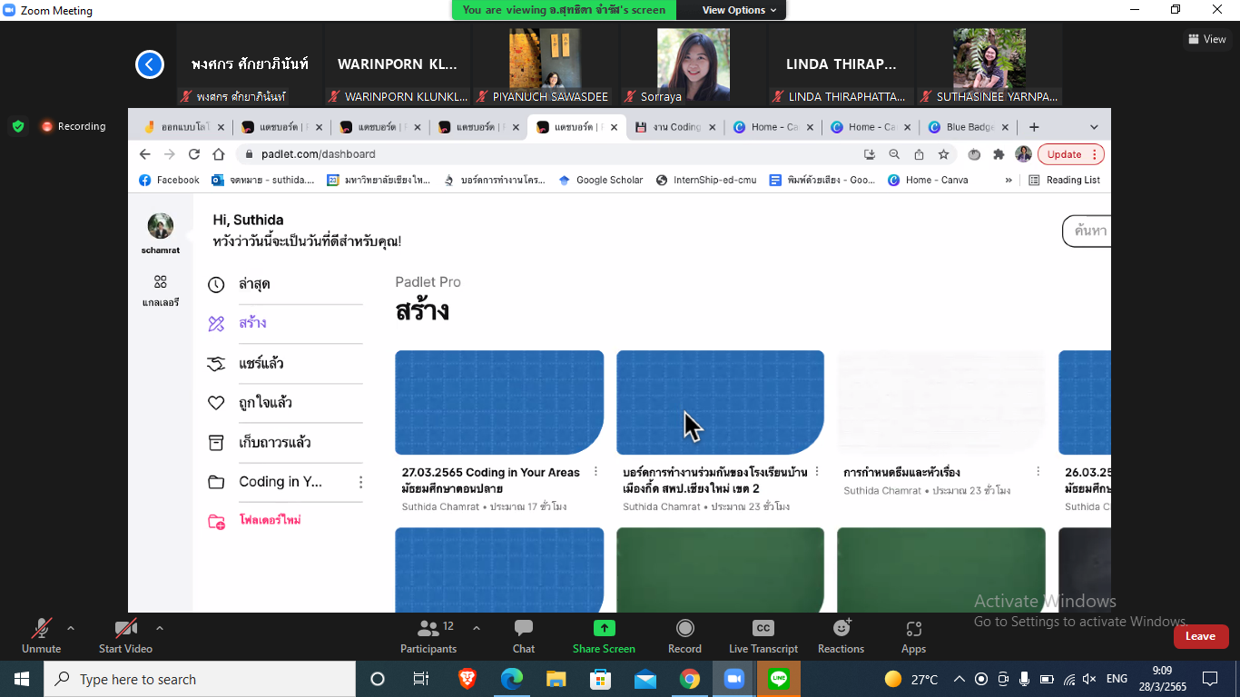
Task: Open the browser tab search chevron
Action: 1094,127
